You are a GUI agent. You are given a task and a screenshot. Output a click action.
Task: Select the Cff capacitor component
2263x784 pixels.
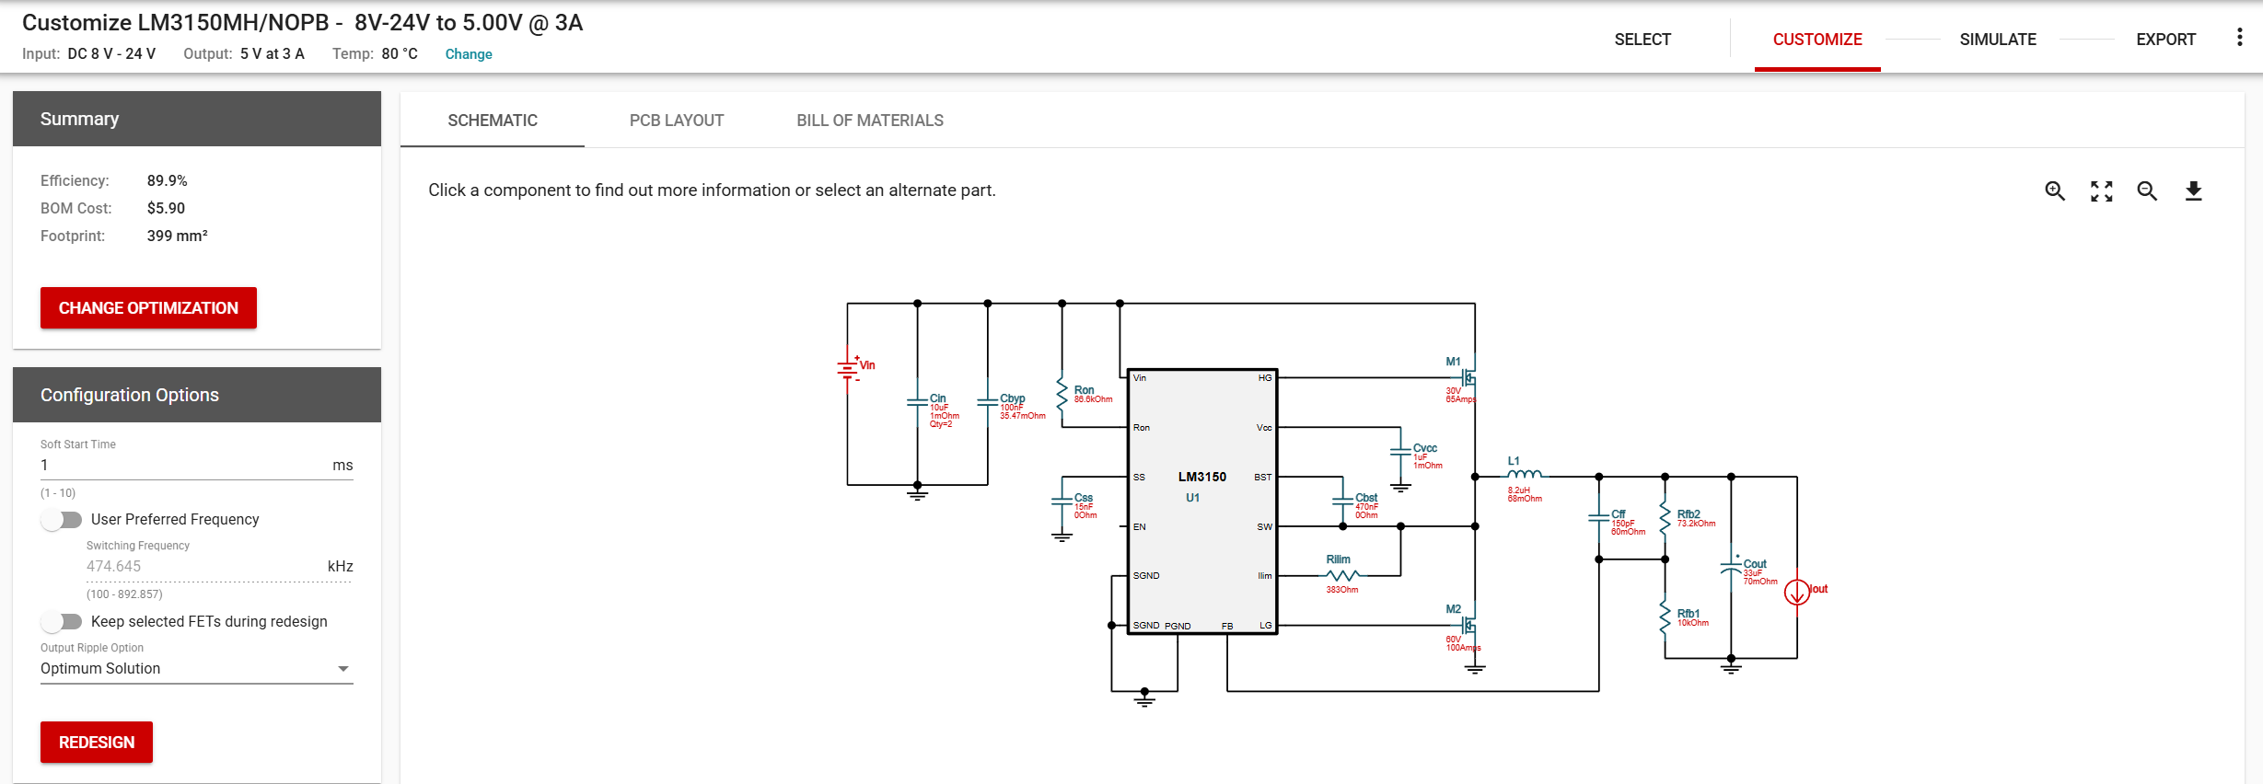(x=1599, y=518)
